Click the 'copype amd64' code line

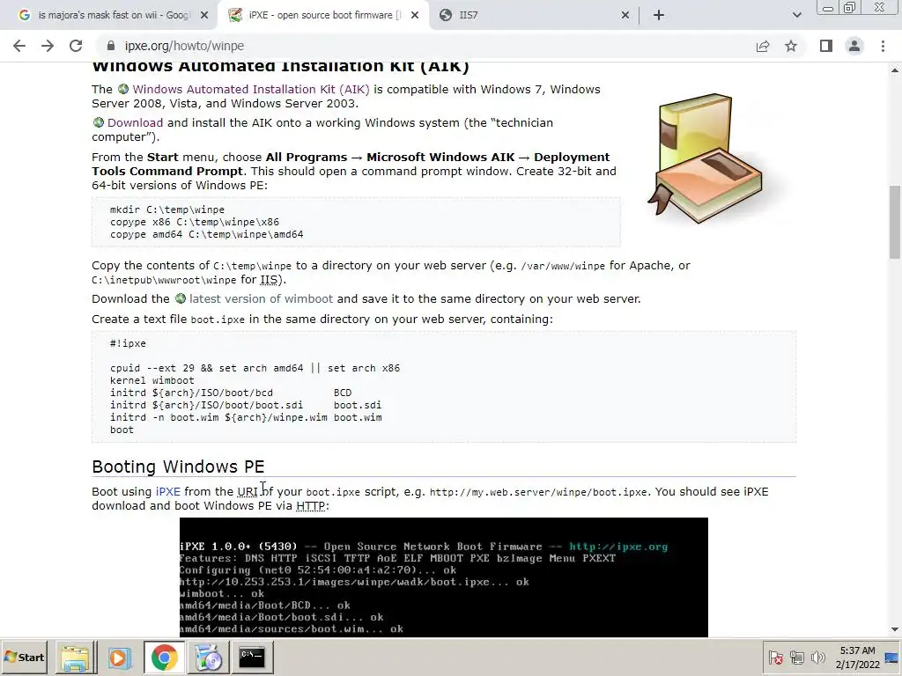click(206, 234)
